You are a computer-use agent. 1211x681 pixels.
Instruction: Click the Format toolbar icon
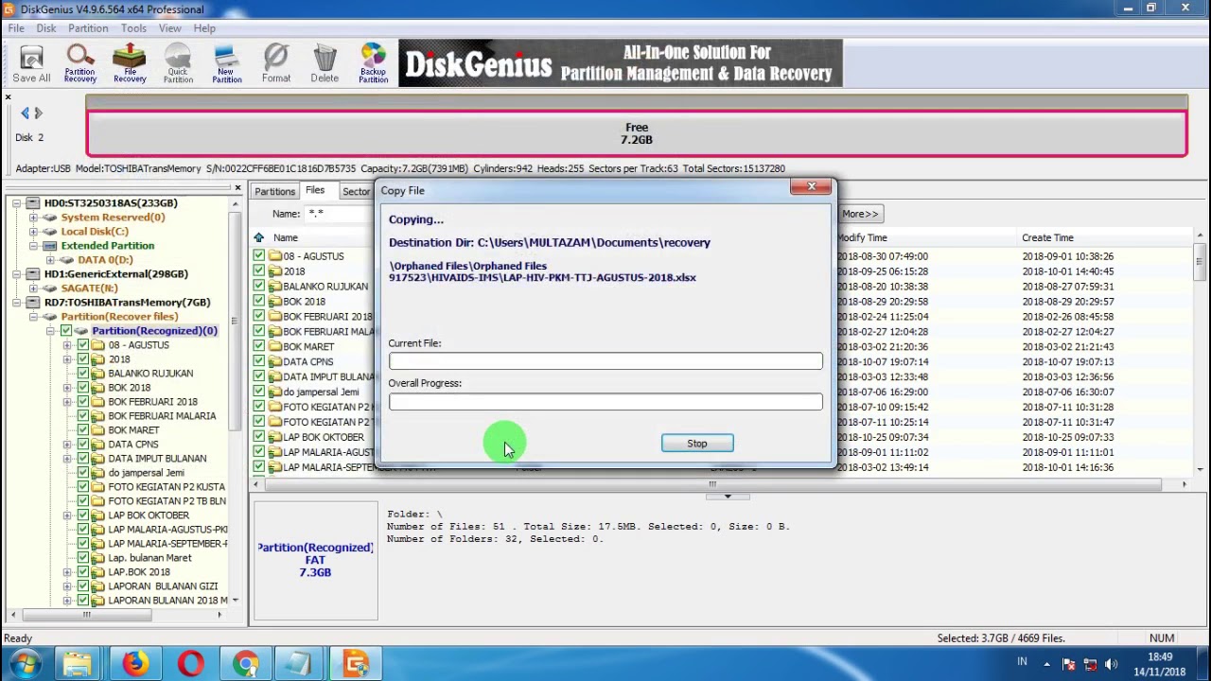[276, 64]
